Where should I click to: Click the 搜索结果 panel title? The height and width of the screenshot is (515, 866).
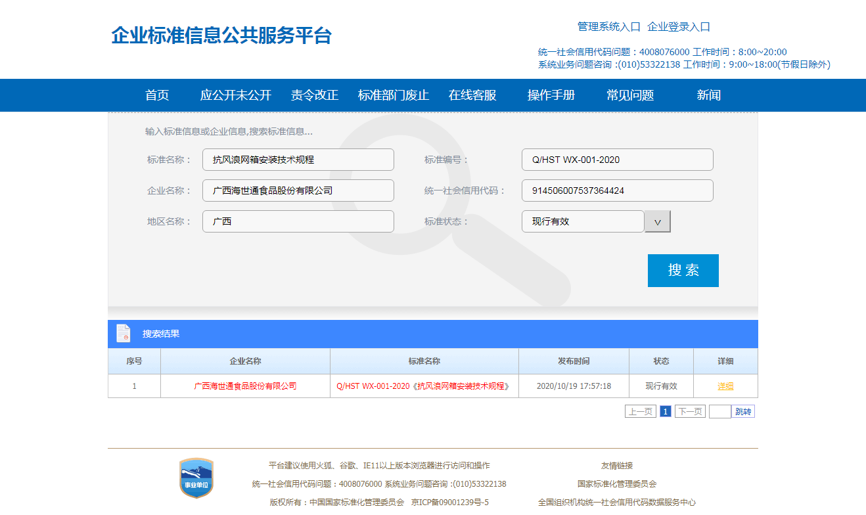(161, 334)
